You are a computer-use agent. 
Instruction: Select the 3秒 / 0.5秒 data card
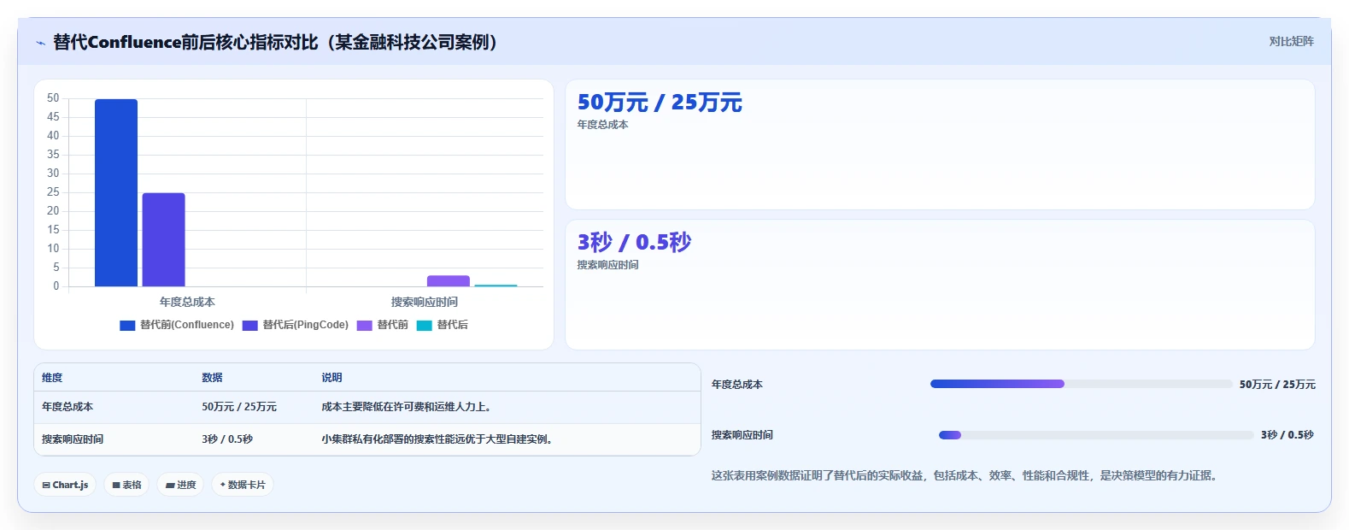[x=940, y=285]
